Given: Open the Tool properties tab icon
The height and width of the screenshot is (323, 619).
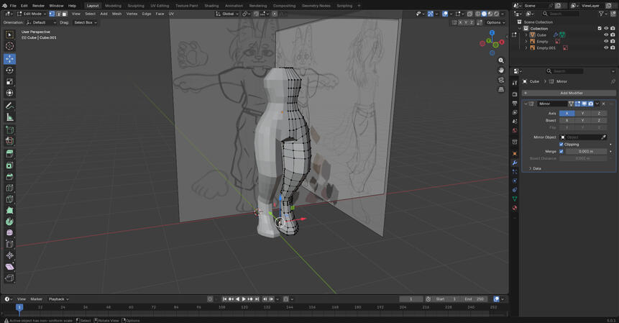Looking at the screenshot, I should (514, 83).
